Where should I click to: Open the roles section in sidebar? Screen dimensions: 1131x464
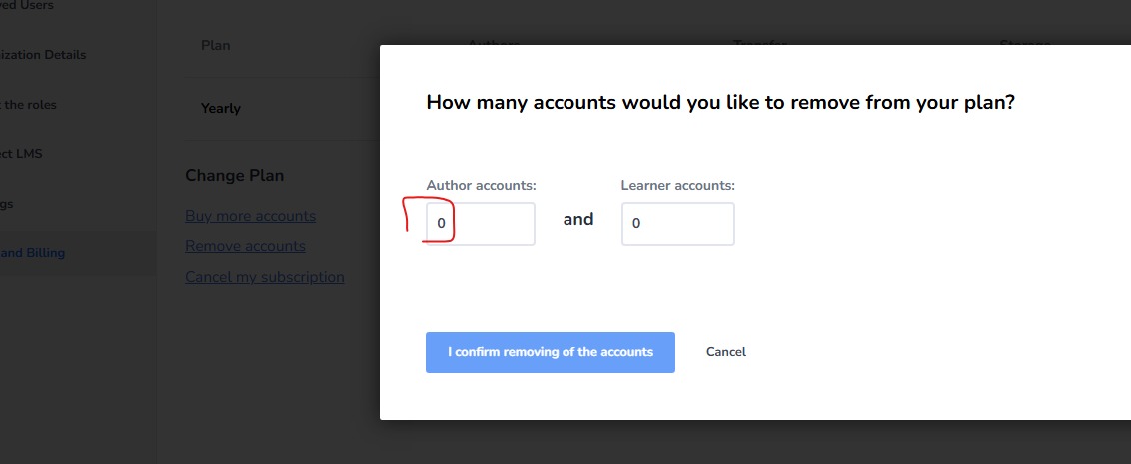28,105
